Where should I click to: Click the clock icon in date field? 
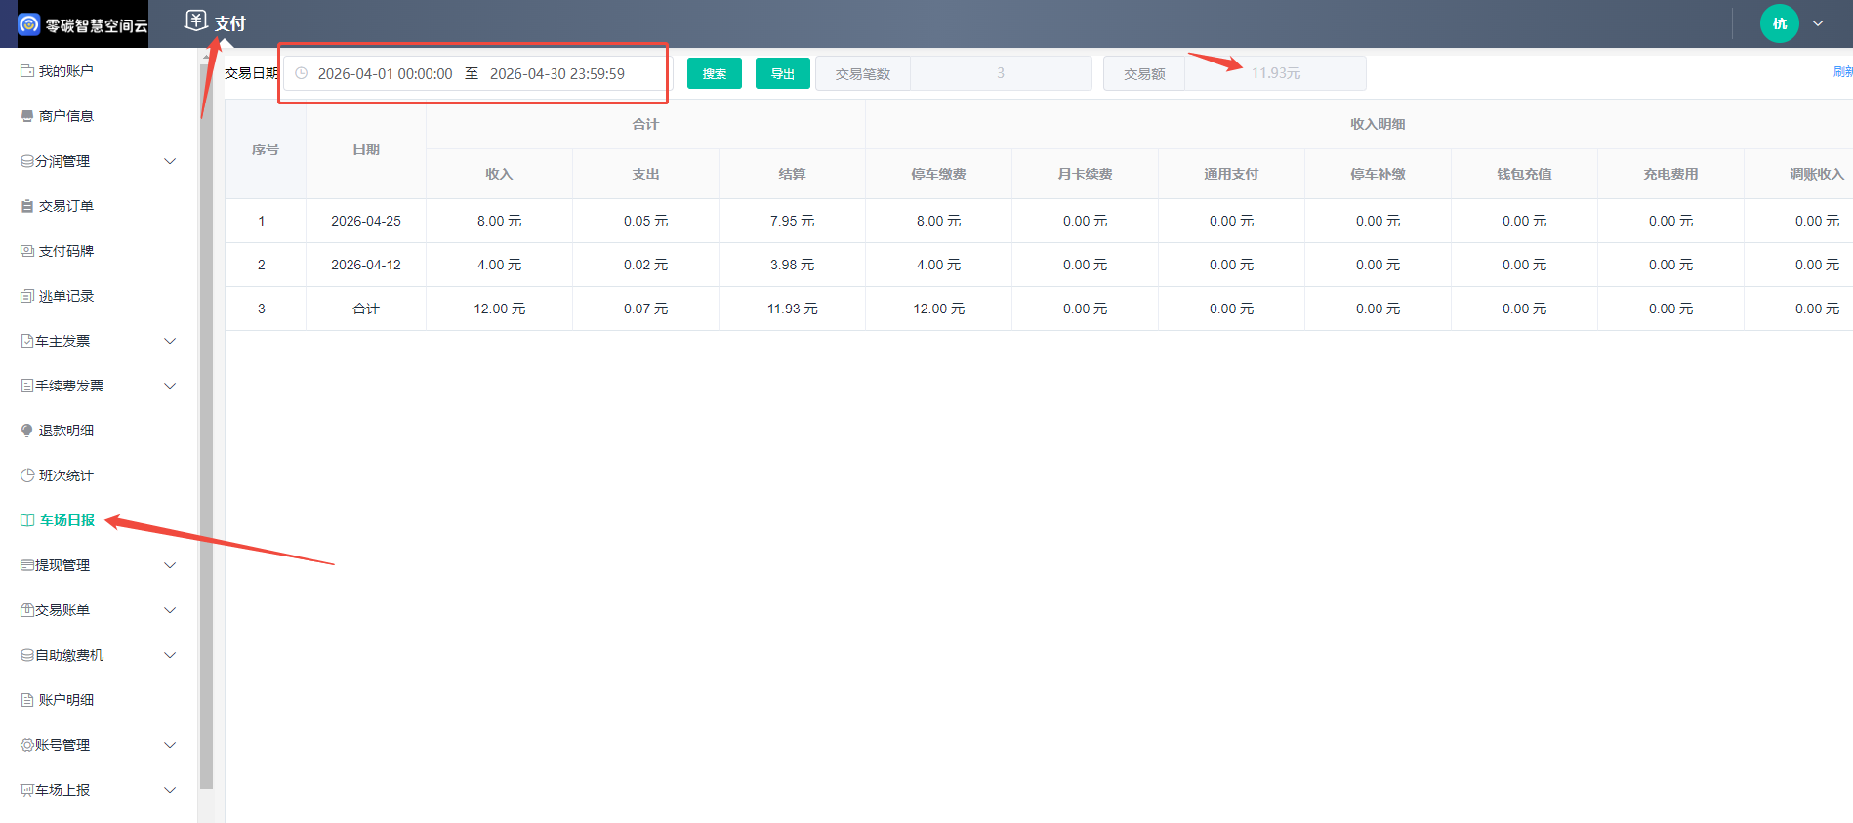click(x=302, y=73)
